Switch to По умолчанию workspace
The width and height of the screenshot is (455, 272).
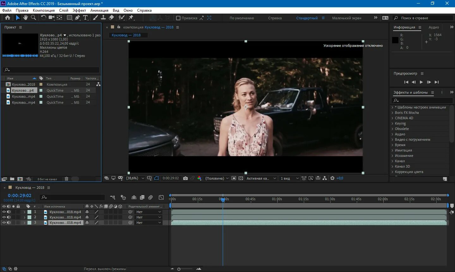(242, 18)
